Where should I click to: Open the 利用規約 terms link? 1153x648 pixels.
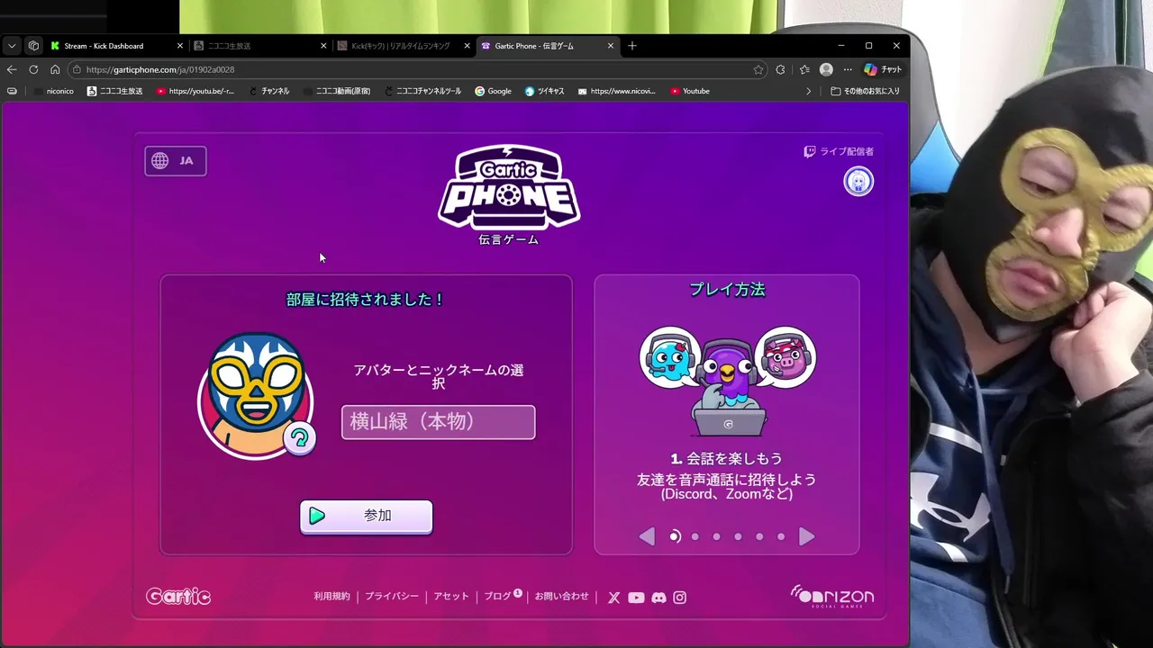coord(331,597)
